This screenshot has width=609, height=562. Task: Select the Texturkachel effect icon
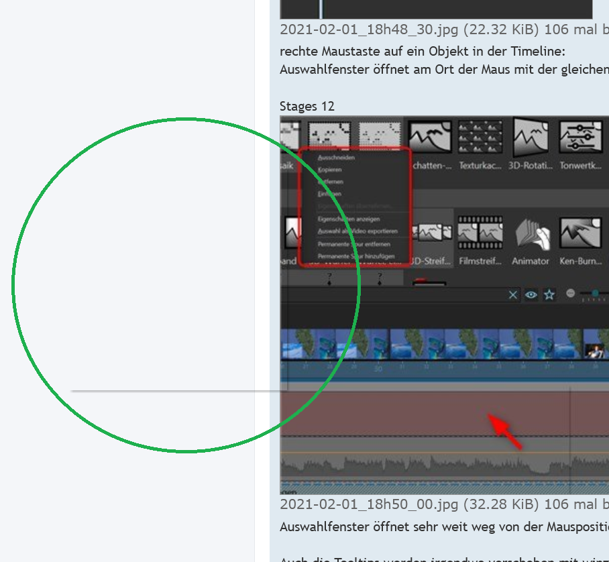click(x=480, y=137)
